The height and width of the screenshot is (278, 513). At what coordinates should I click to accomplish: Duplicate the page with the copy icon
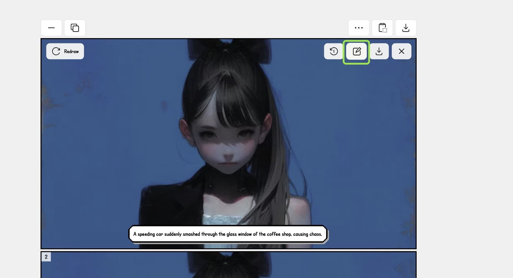[x=75, y=28]
